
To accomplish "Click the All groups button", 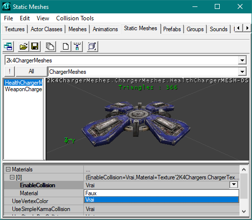I will (31, 71).
